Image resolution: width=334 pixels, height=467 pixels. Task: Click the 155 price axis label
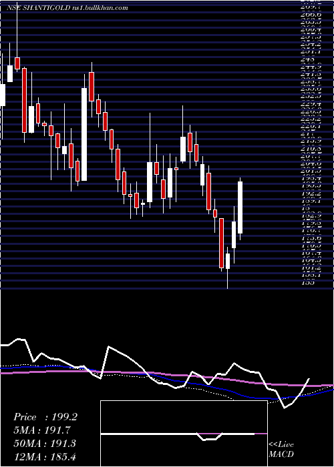coord(308,282)
